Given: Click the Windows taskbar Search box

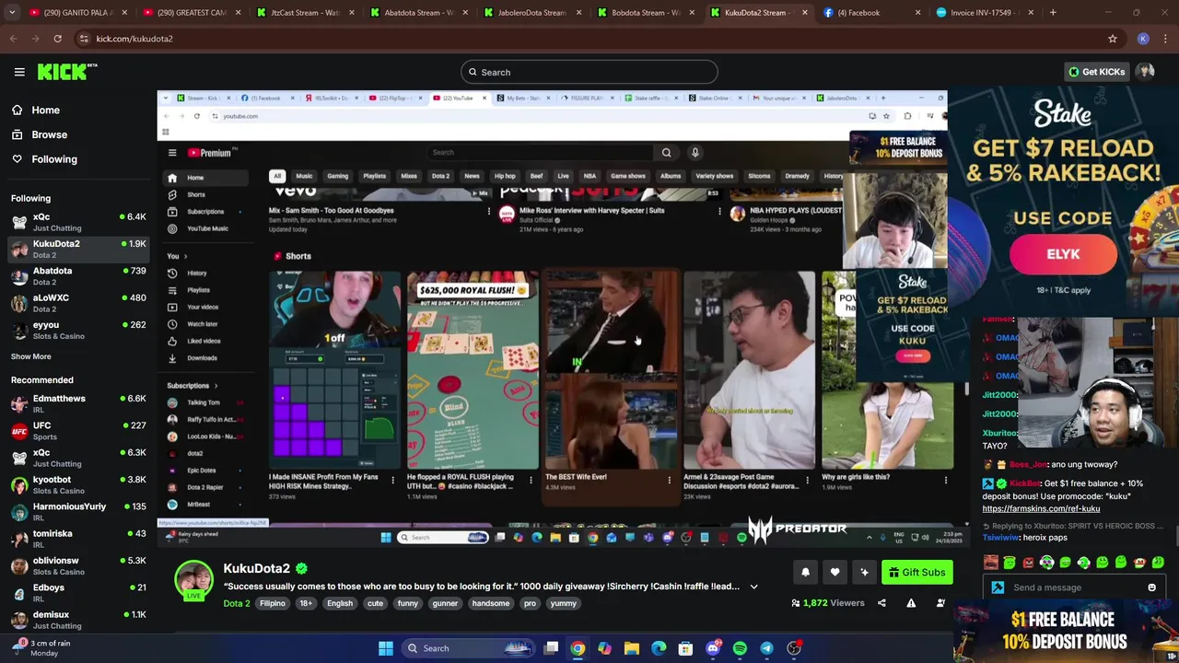Looking at the screenshot, I should coord(468,648).
